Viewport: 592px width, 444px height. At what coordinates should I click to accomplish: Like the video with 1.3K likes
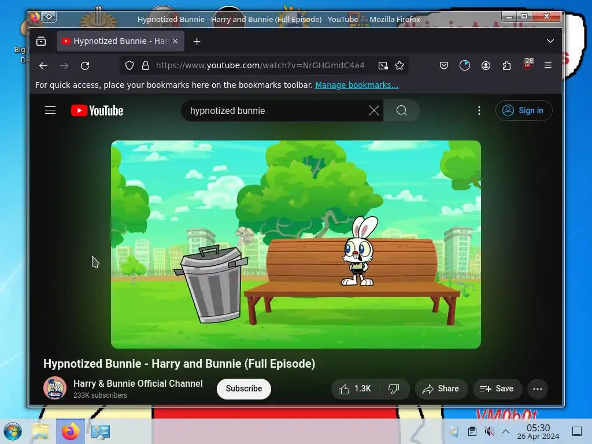tap(355, 389)
